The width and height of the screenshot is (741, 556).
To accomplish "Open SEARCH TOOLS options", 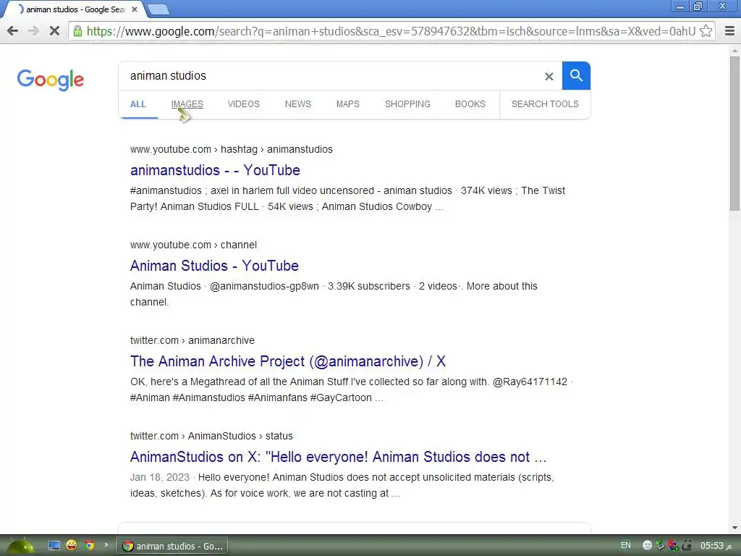I will 545,104.
